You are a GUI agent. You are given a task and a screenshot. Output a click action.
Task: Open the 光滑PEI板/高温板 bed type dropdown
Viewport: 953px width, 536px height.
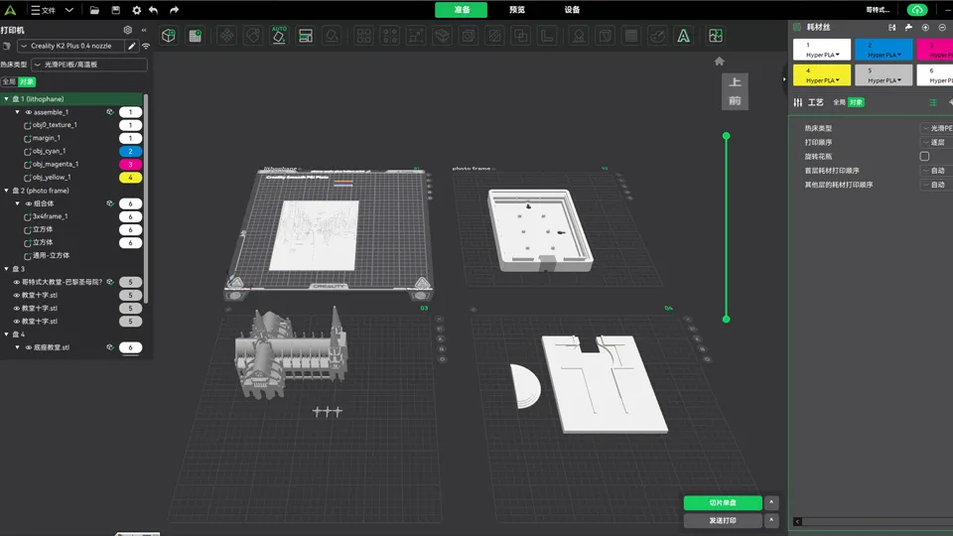pos(88,65)
